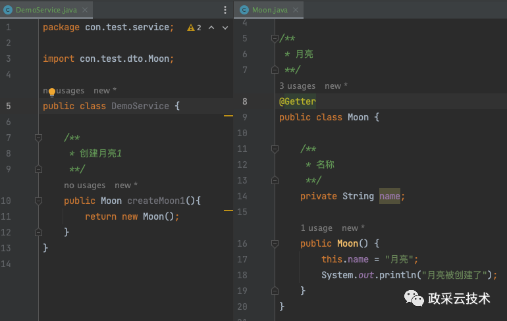Viewport: 507px width, 321px height.
Task: Collapse the 名称 Javadoc comment in Moon.java
Action: coord(275,149)
